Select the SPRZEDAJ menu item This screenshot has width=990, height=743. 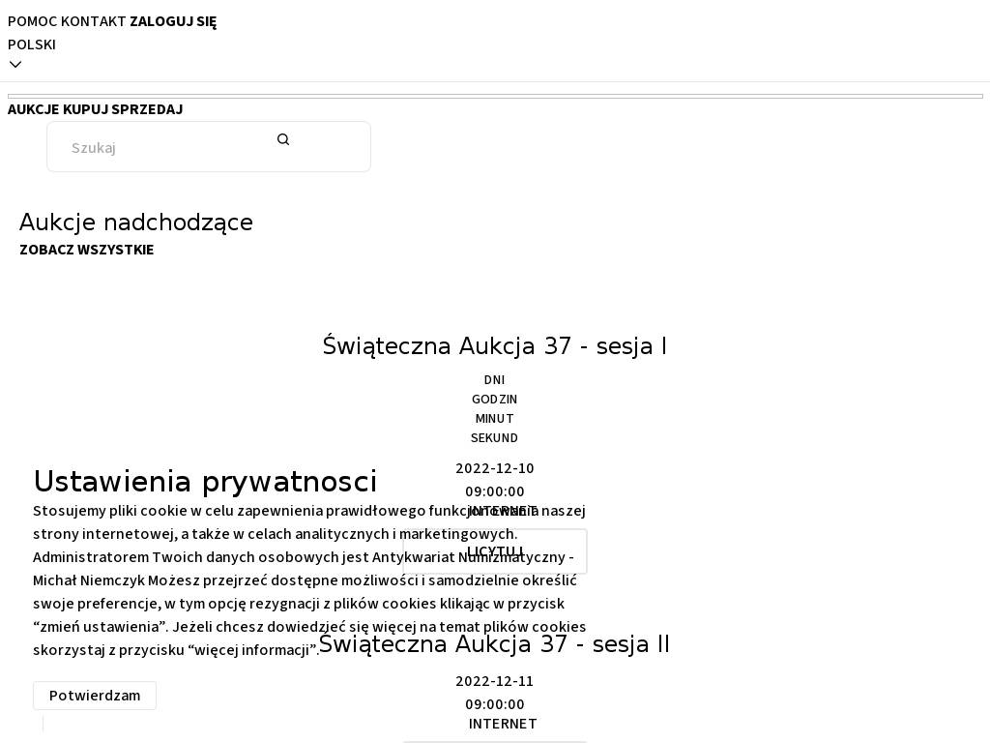(x=147, y=109)
